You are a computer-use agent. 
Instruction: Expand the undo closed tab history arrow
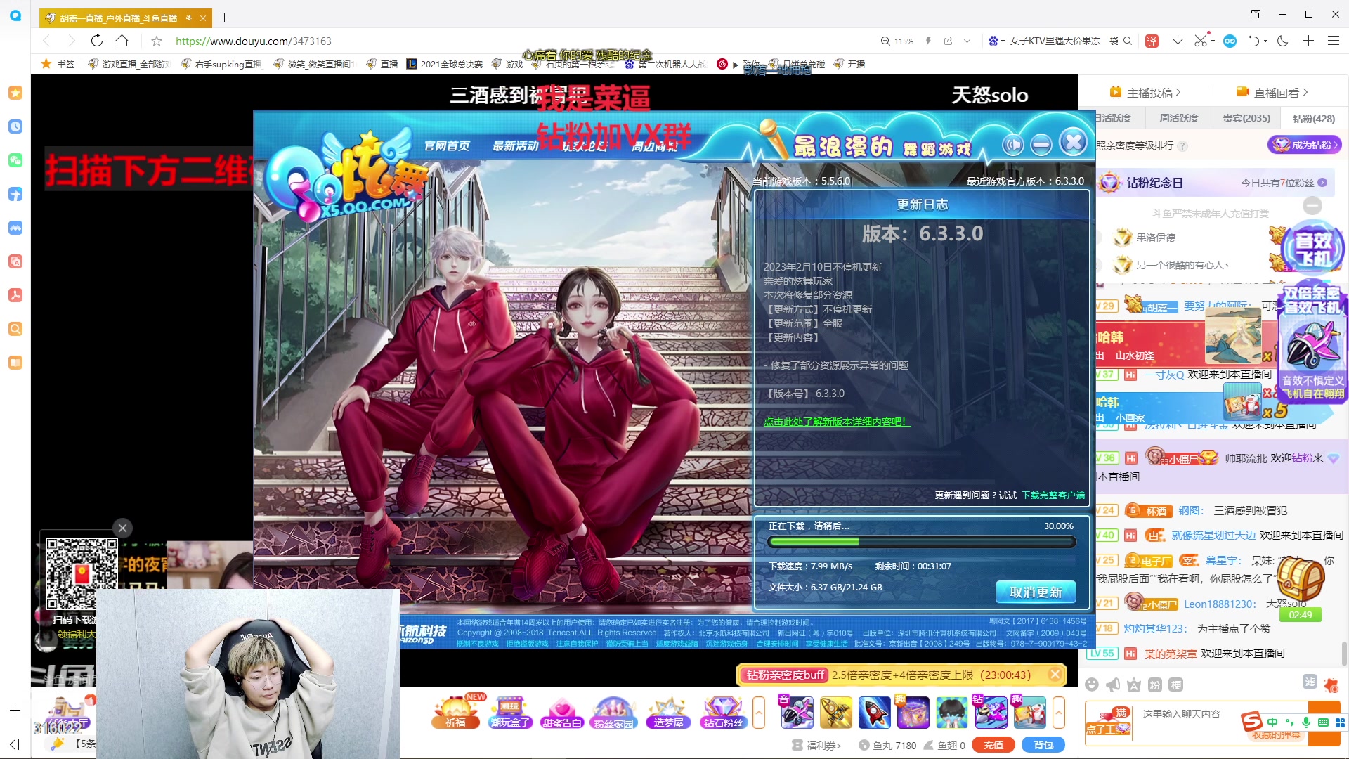(x=1266, y=41)
